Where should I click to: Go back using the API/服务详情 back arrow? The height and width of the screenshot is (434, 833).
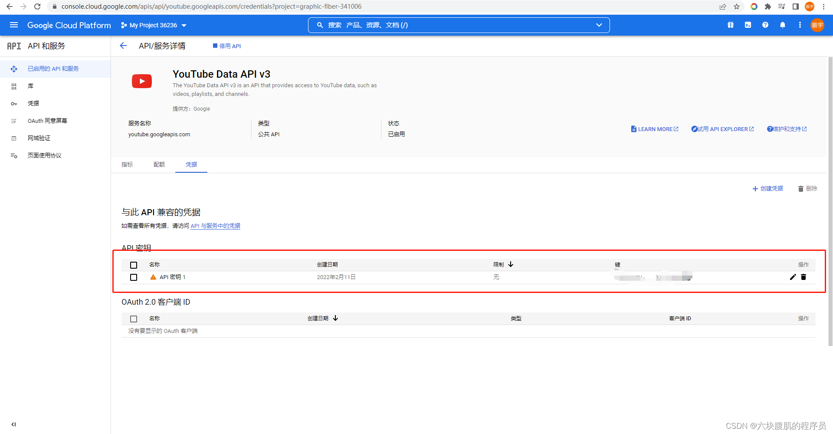tap(123, 46)
